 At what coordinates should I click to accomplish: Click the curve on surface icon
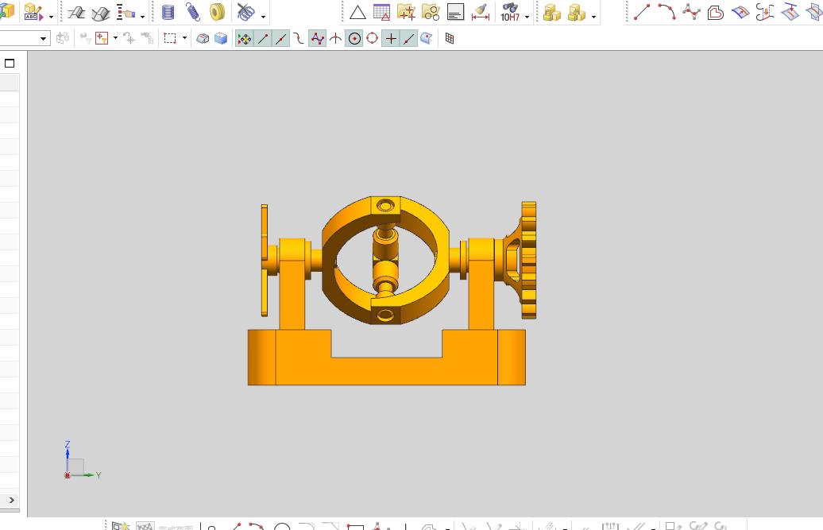740,12
